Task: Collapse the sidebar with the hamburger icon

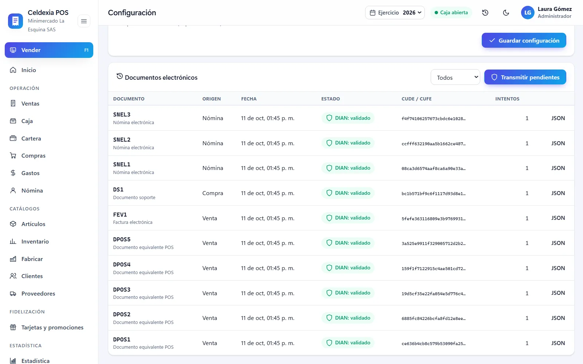Action: tap(84, 21)
